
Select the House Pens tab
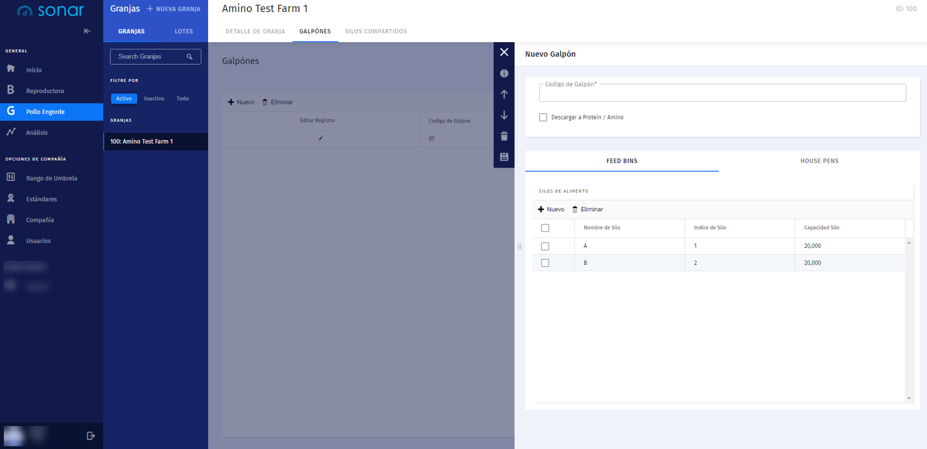point(819,161)
